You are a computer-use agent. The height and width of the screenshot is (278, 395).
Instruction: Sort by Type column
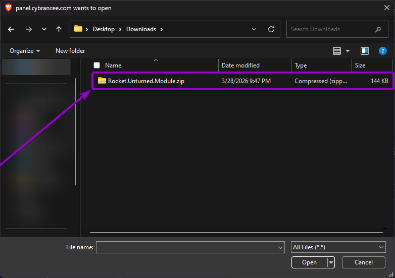[x=301, y=65]
